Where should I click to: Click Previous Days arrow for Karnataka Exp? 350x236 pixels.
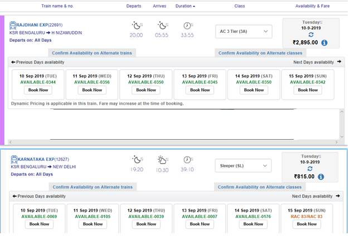[13, 196]
